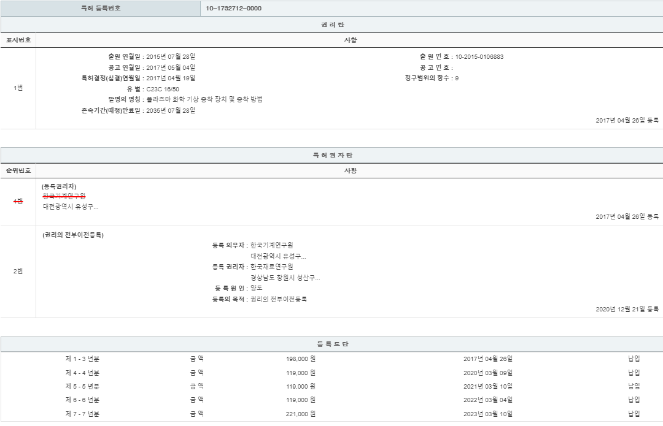This screenshot has height=426, width=663.
Task: Click the 표시번호 column header
Action: tap(18, 40)
